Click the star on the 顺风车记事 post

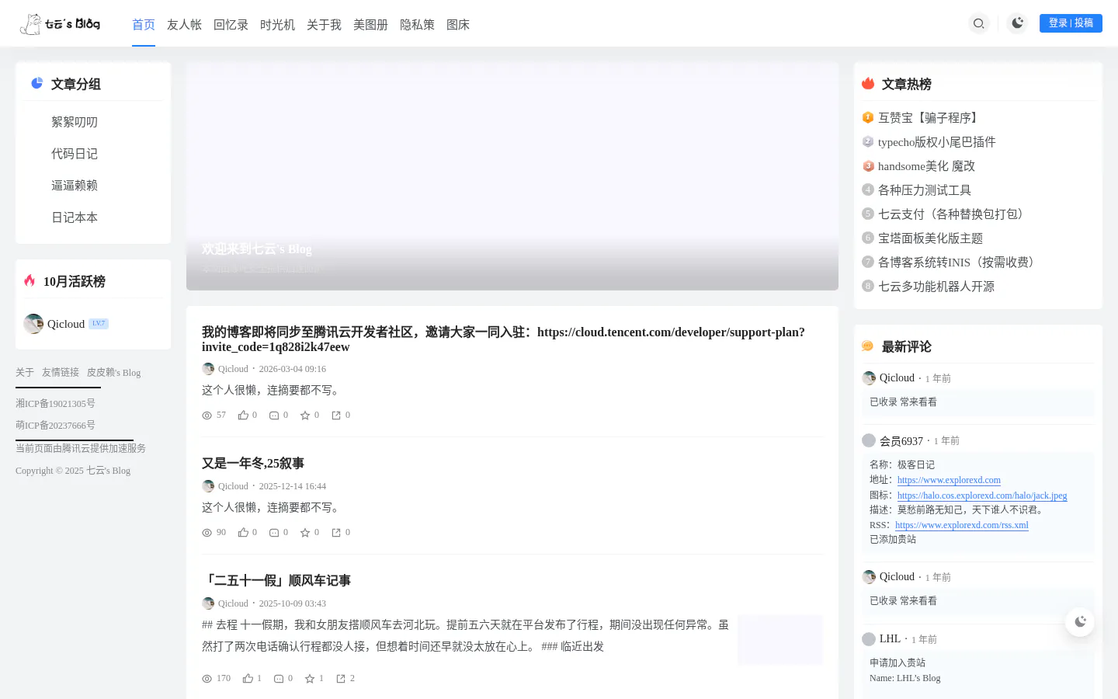coord(310,679)
